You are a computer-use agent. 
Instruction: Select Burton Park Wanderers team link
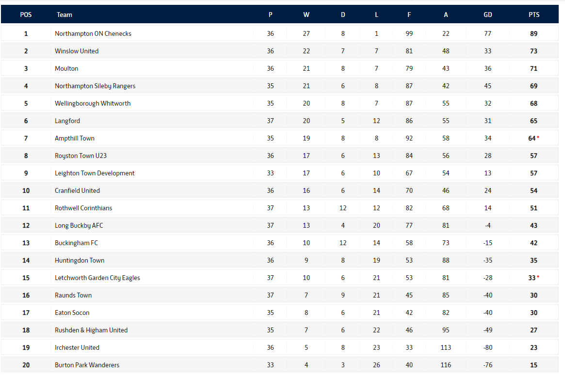point(87,365)
